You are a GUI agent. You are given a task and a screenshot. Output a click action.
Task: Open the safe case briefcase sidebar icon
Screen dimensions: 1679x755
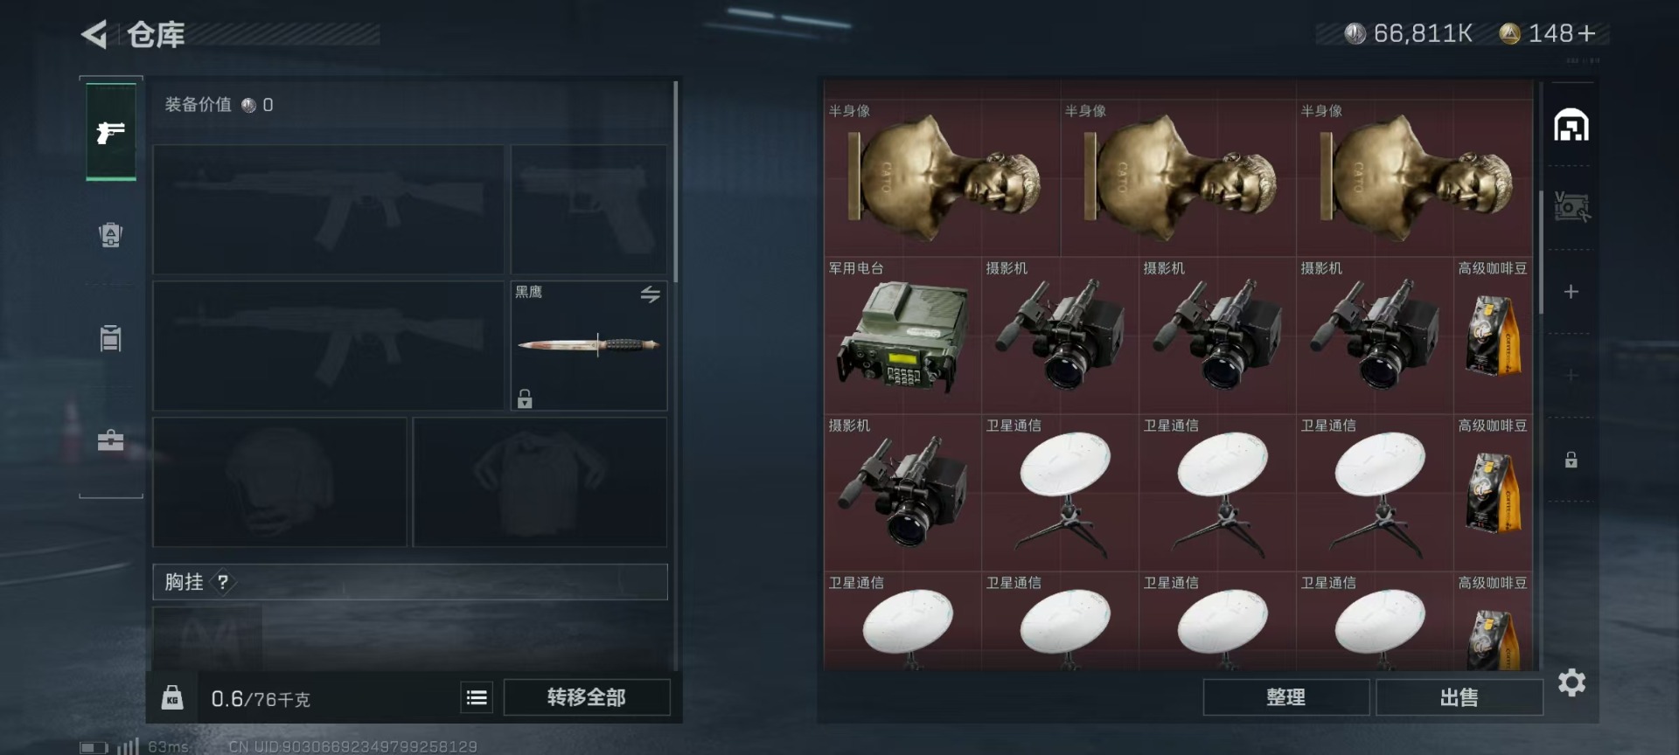(110, 440)
